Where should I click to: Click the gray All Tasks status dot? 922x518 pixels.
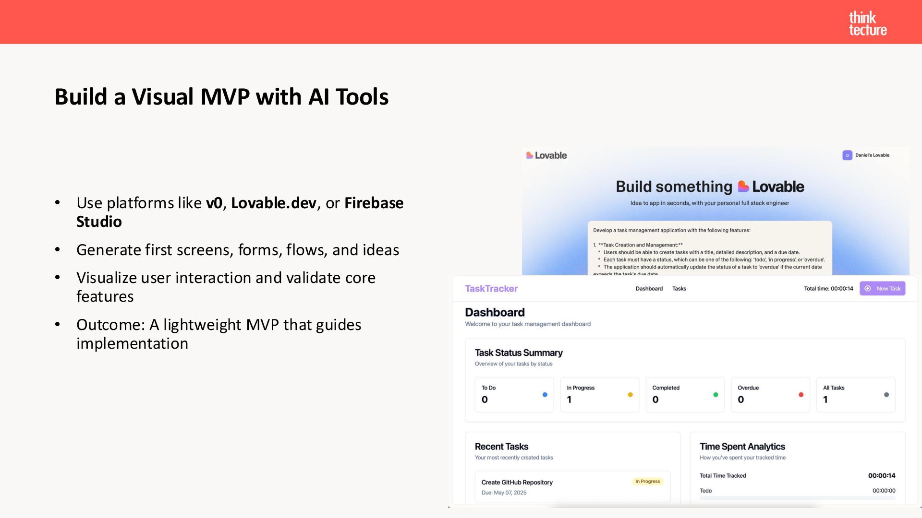[x=886, y=395]
